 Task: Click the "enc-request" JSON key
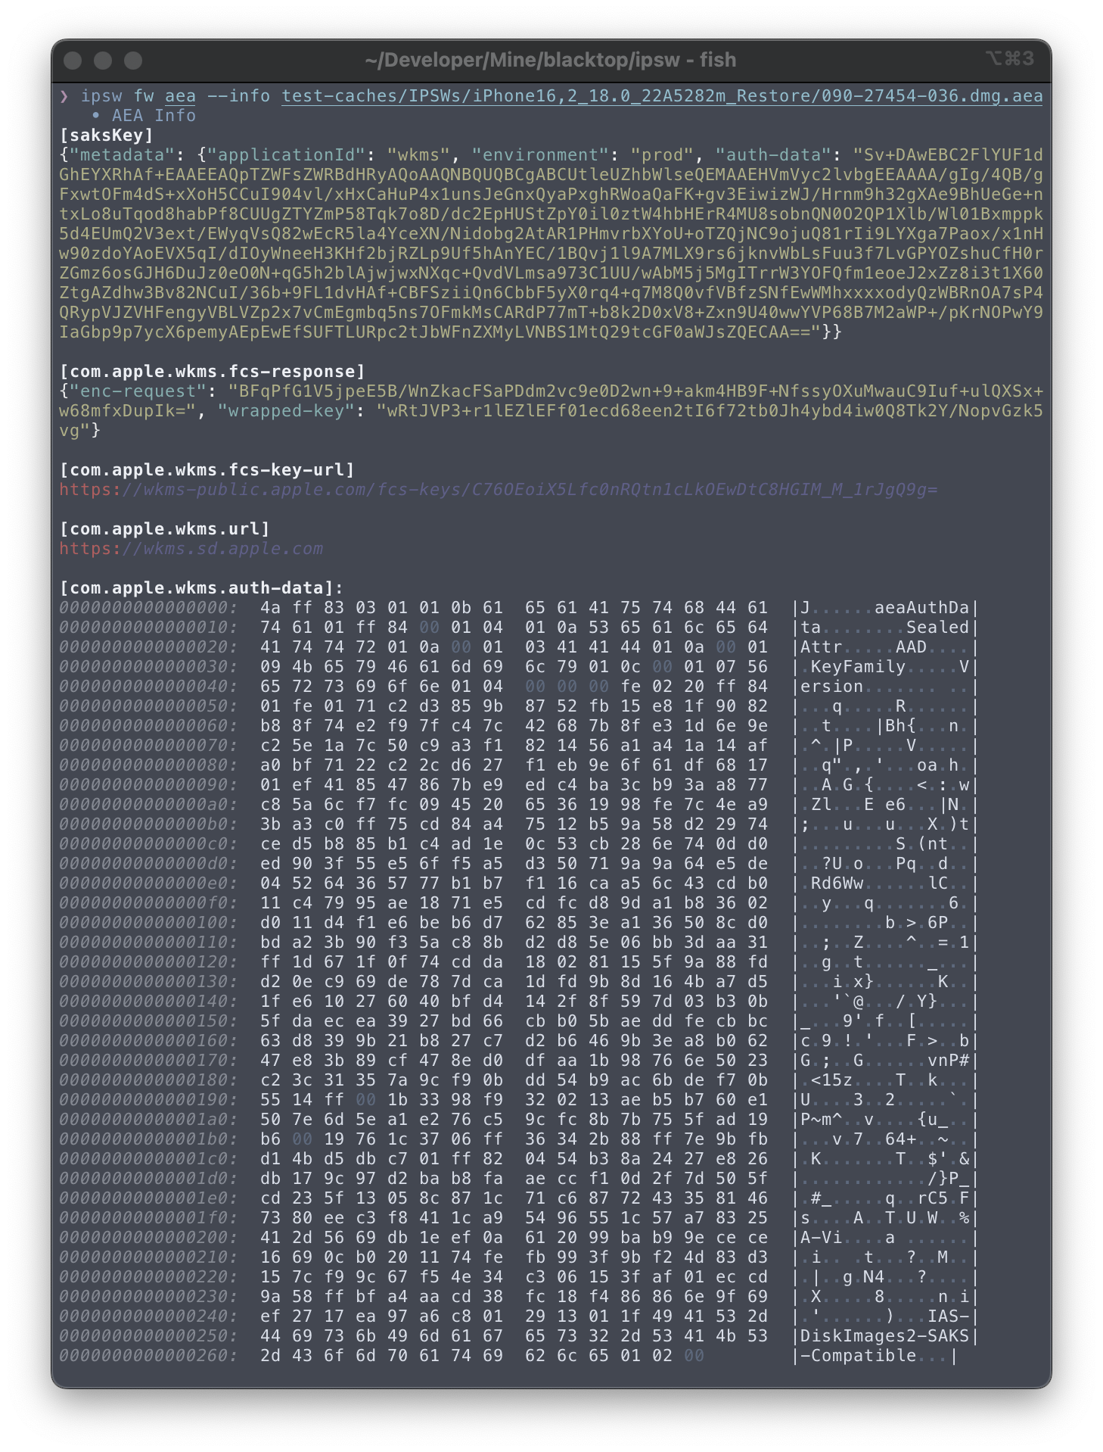coord(138,391)
